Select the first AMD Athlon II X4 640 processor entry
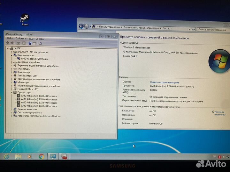This screenshot has width=230, height=172. (39, 96)
